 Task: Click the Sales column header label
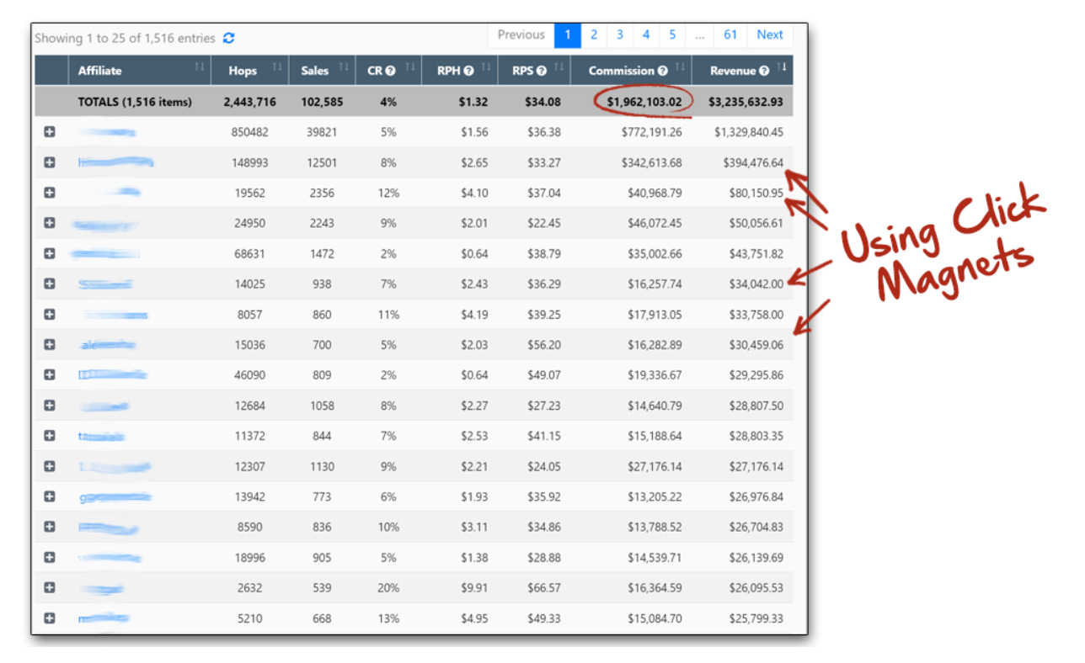[315, 71]
